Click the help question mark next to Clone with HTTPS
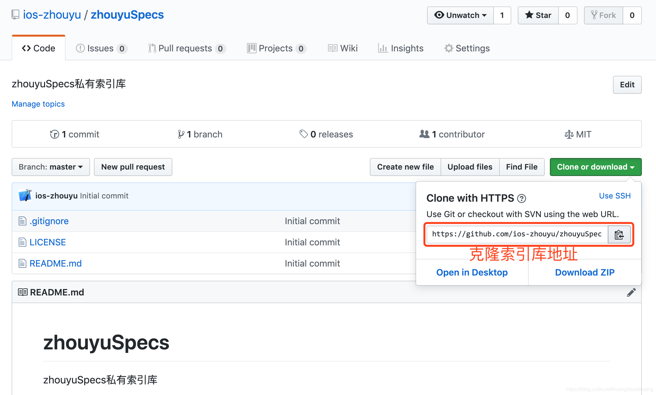Image resolution: width=656 pixels, height=395 pixels. click(x=522, y=199)
